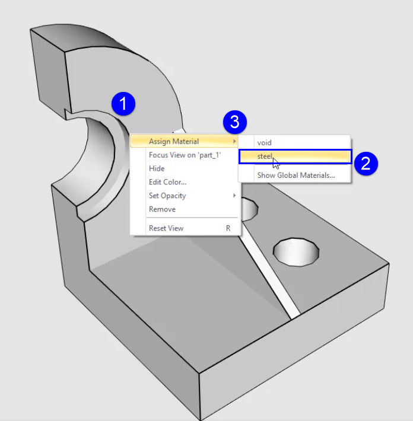Screen dimensions: 413x421
Task: Choose the void material option
Action: (x=294, y=142)
